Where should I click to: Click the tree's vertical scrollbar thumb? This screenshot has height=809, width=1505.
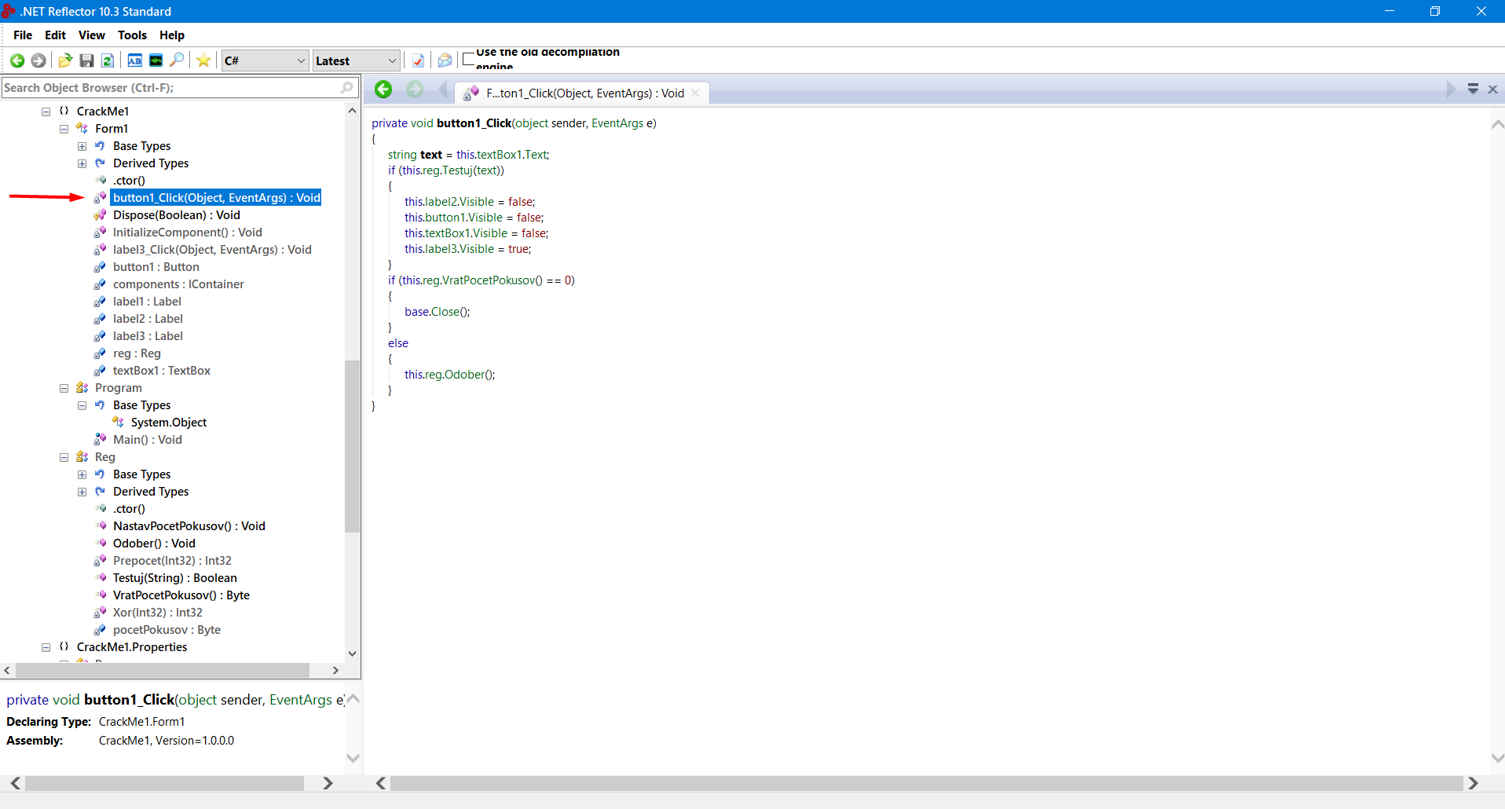pyautogui.click(x=352, y=446)
